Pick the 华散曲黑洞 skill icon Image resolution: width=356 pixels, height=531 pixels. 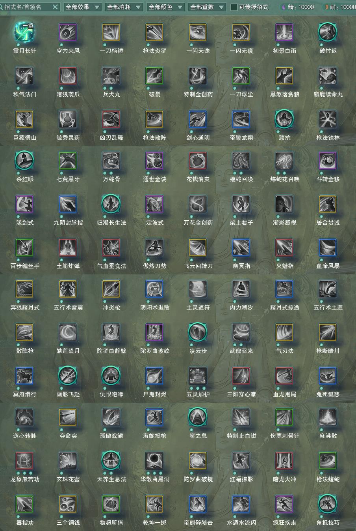[x=154, y=461]
